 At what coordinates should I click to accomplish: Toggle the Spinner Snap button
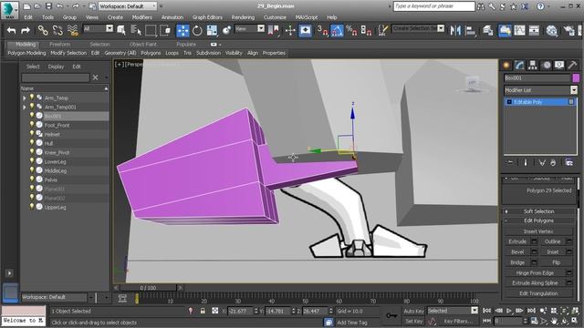coord(366,30)
